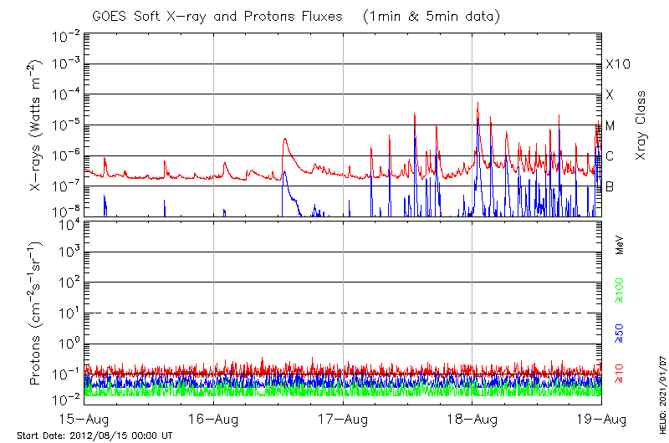The image size is (669, 443).
Task: Click the 15-Aug date label on x-axis
Action: tap(84, 419)
